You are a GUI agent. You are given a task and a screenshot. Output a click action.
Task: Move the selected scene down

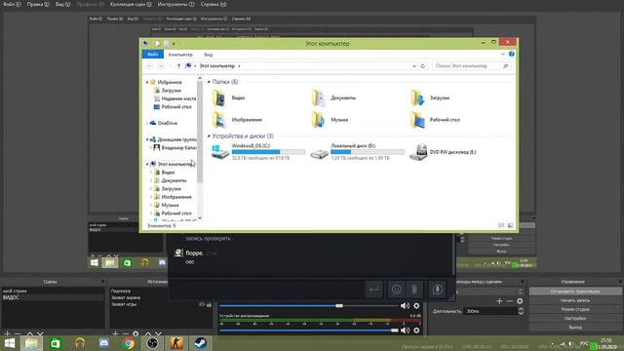point(40,333)
